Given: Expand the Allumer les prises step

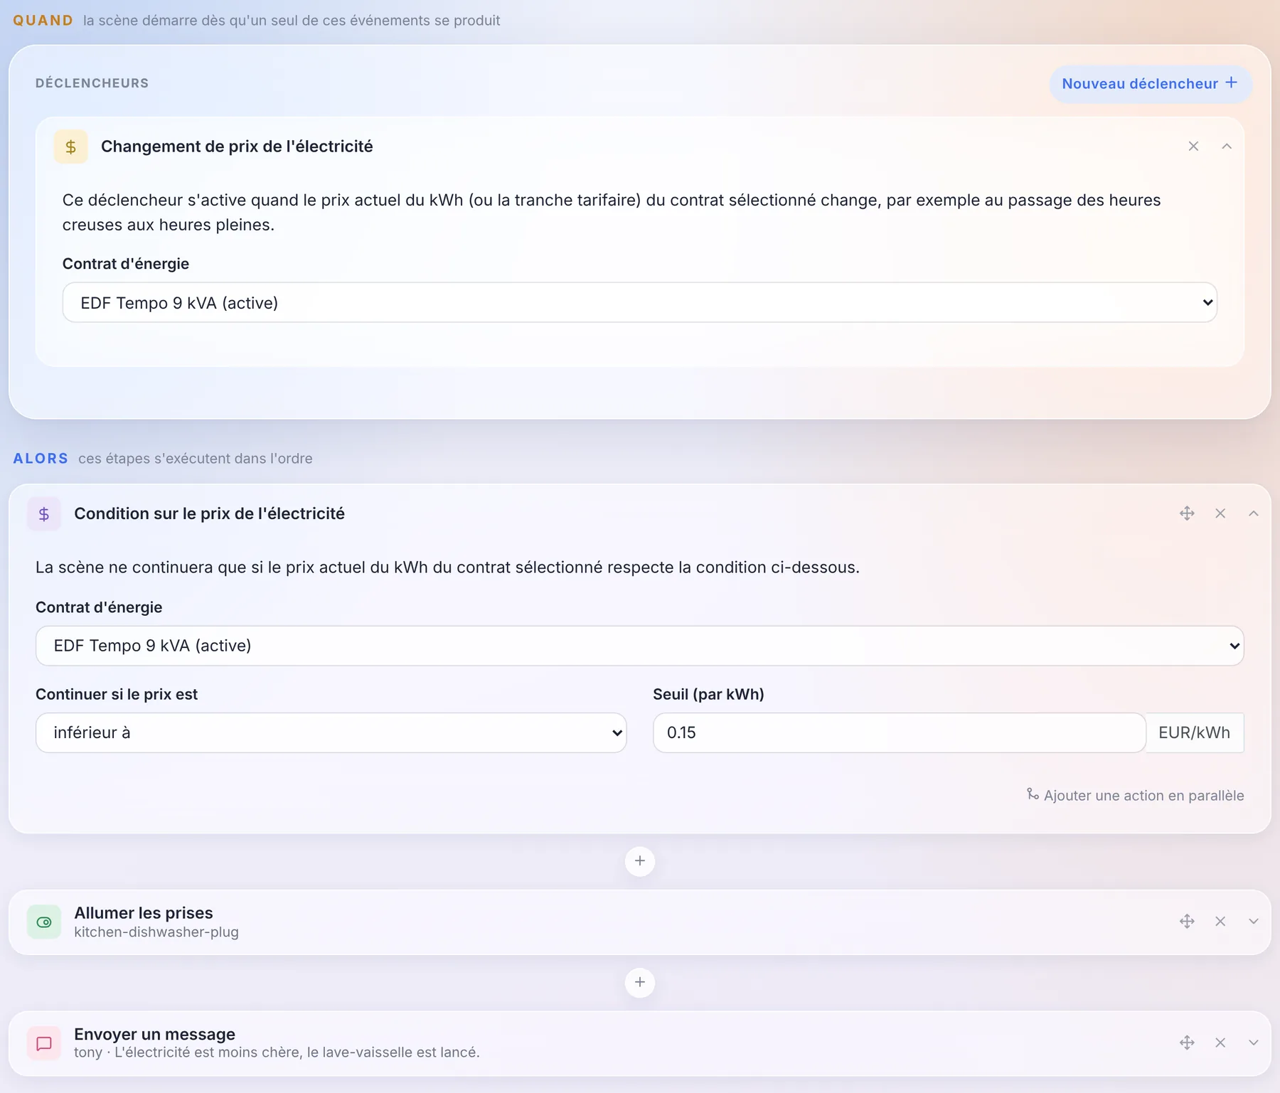Looking at the screenshot, I should 1254,922.
